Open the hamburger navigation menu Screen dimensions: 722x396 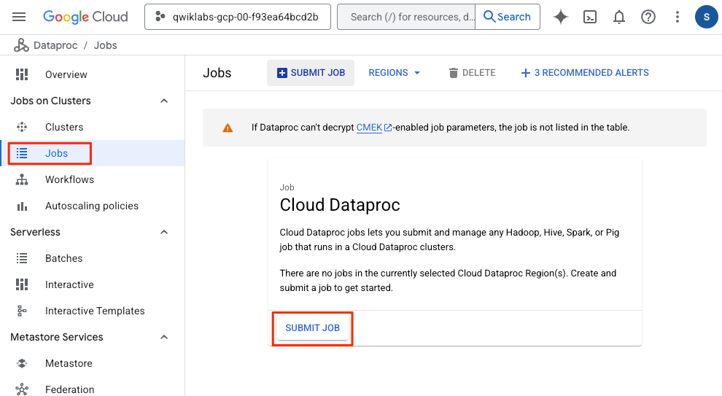pos(20,17)
